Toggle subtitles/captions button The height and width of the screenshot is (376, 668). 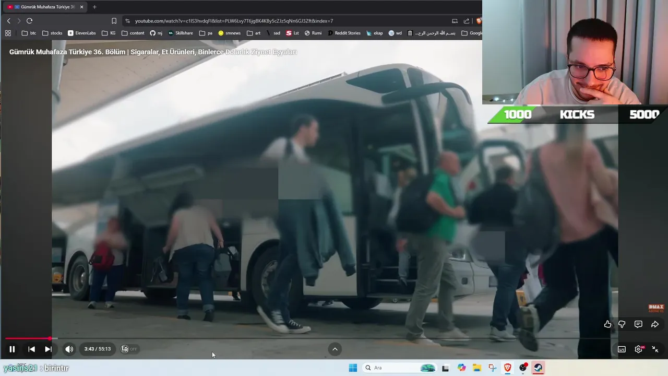point(622,349)
